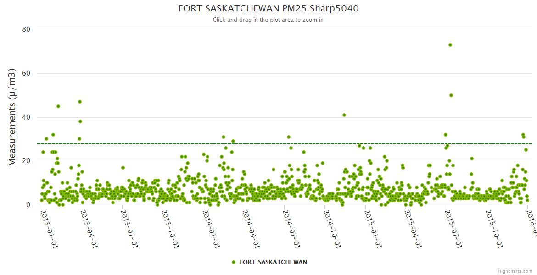Click the 20 y-axis label
The image size is (537, 275).
(x=26, y=161)
